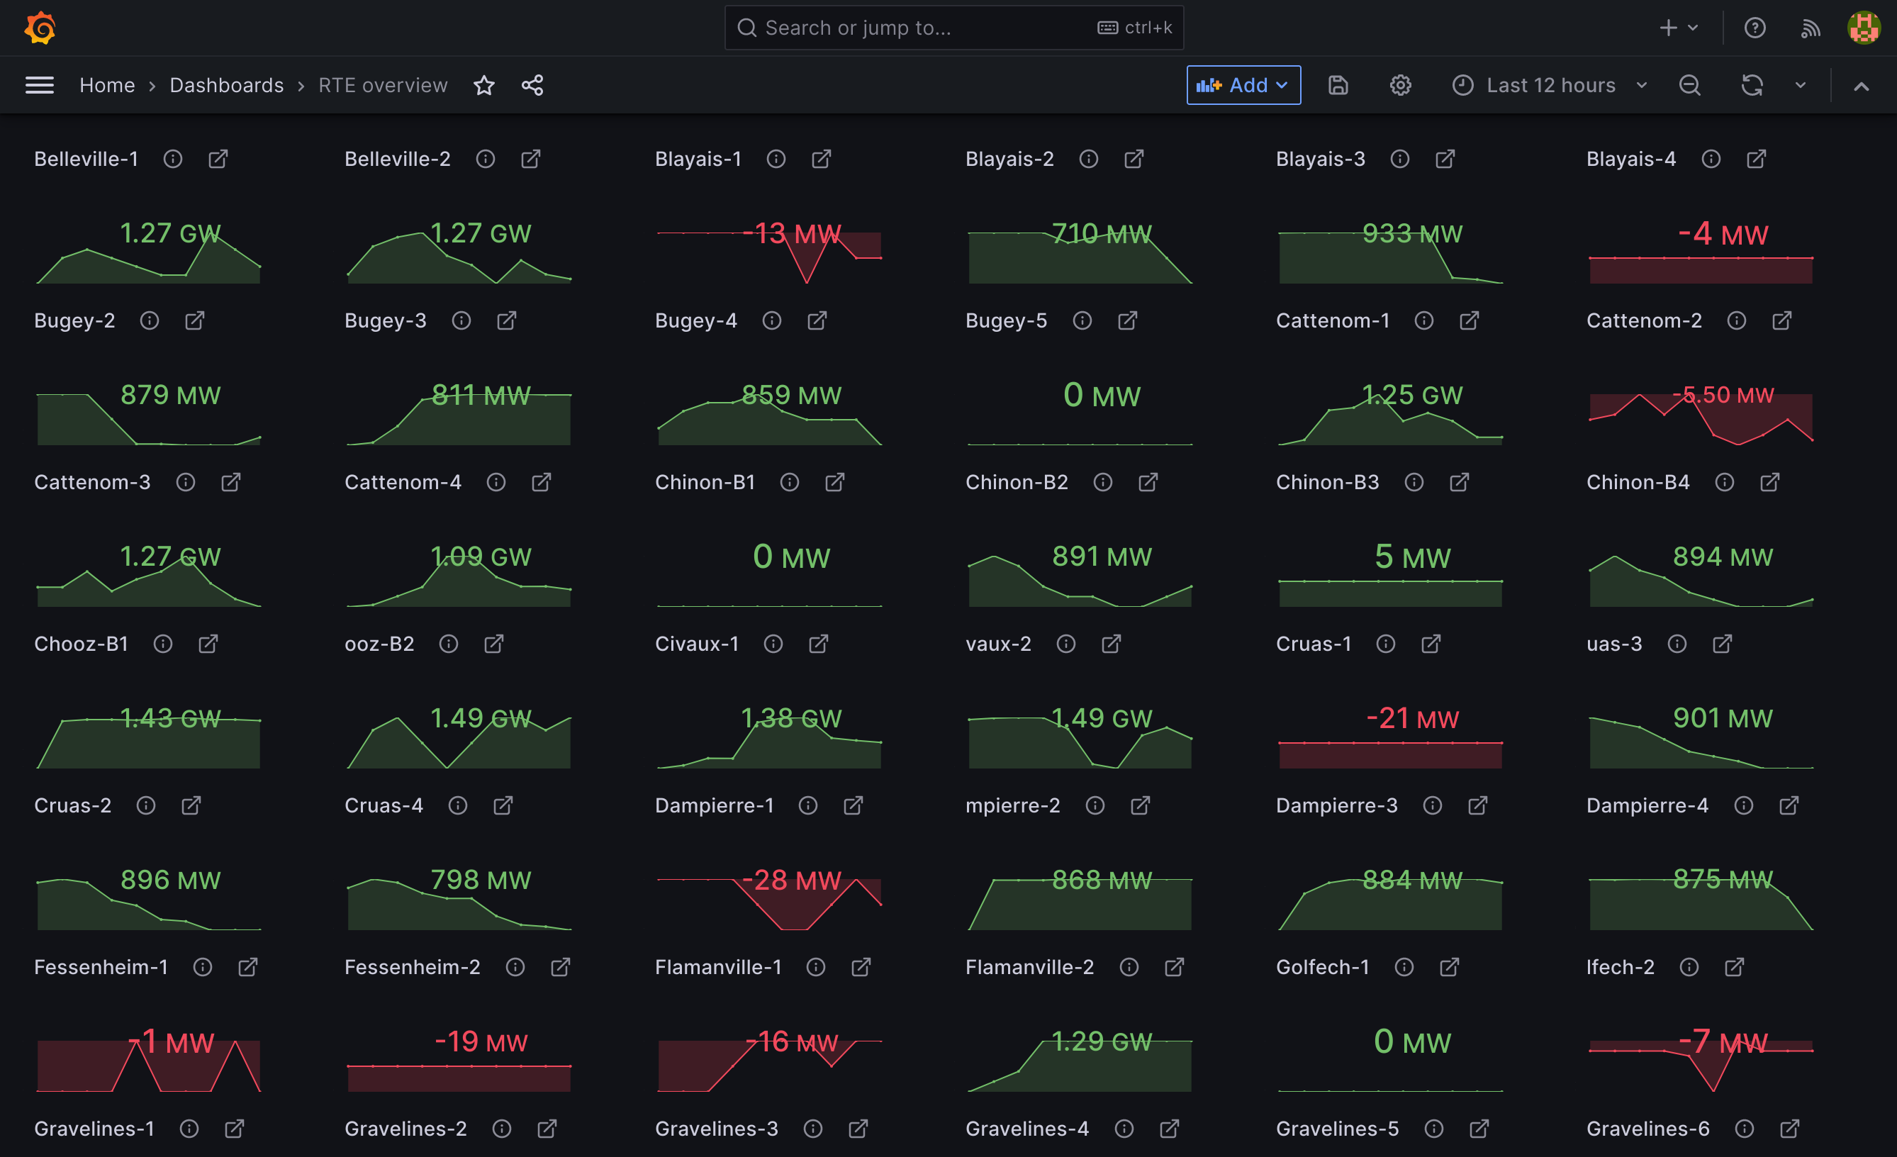Click the Grafana logo
1897x1157 pixels.
coord(39,28)
